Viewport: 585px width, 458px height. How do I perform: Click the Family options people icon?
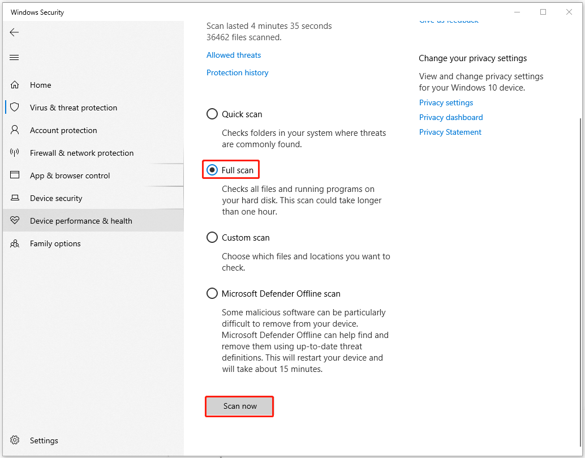15,243
